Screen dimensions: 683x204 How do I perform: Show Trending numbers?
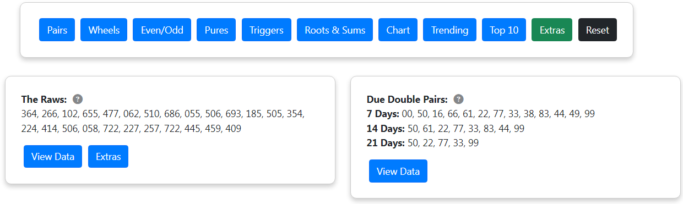coord(450,30)
